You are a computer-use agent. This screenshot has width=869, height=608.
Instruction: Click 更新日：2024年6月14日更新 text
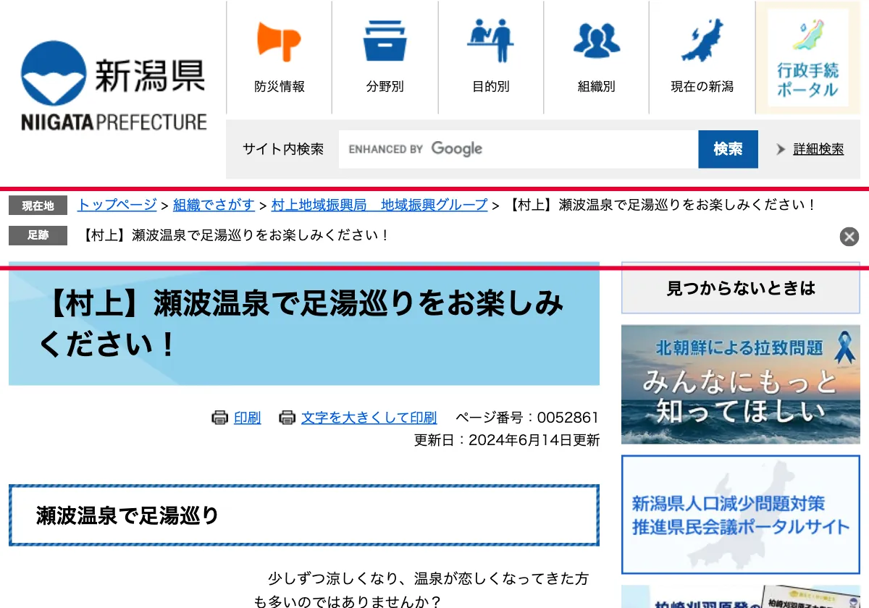point(507,440)
